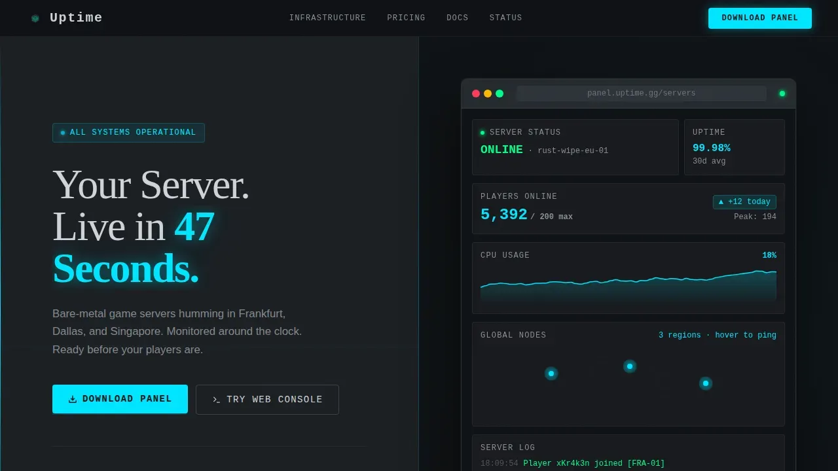This screenshot has width=838, height=471.
Task: Click the download arrow icon in hero button
Action: [73, 399]
